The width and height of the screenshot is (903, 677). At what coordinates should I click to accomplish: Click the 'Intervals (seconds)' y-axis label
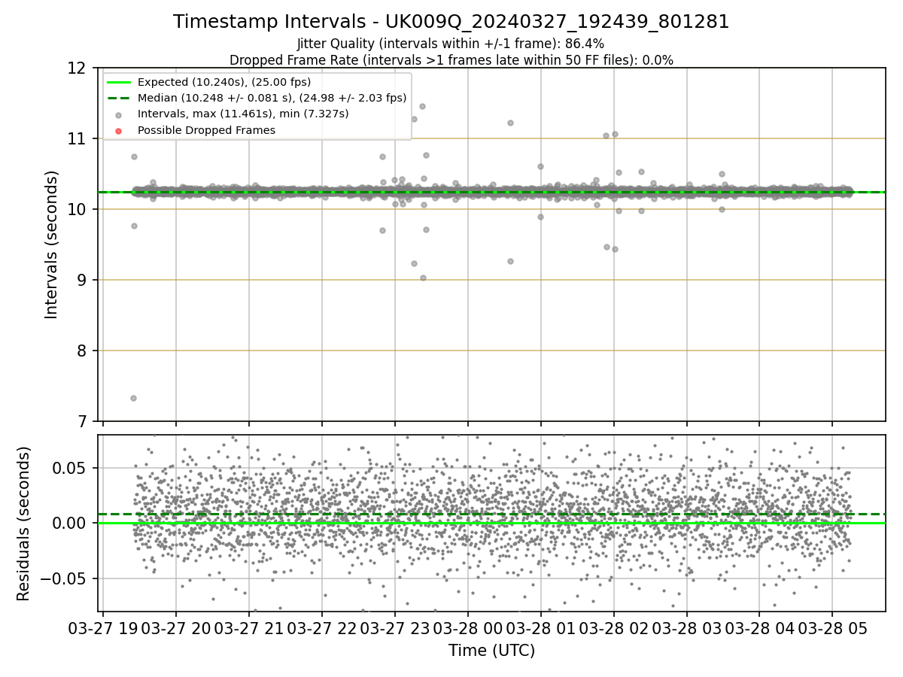coord(52,244)
